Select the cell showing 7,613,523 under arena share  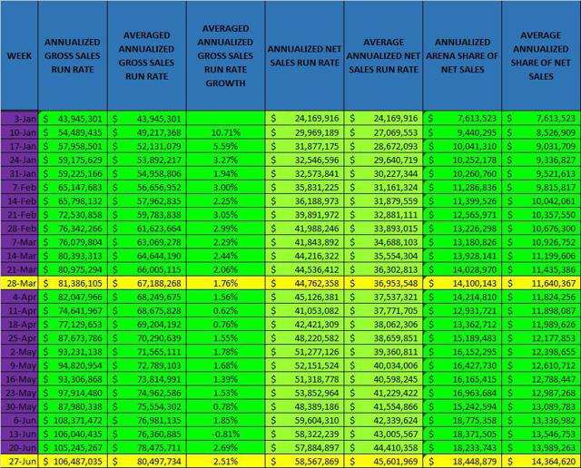(x=462, y=119)
